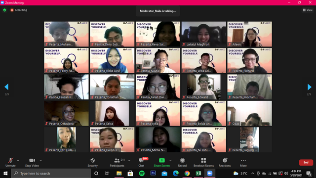Open the View layout menu
Screen dimensions: 316x178
tap(308, 10)
